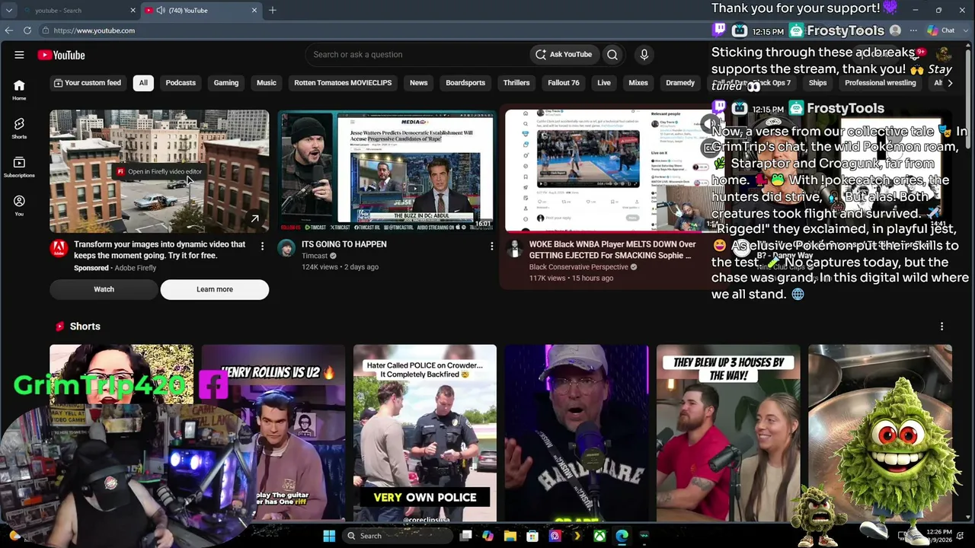Close the '(740) YouTube' tab
The height and width of the screenshot is (548, 975).
point(254,11)
